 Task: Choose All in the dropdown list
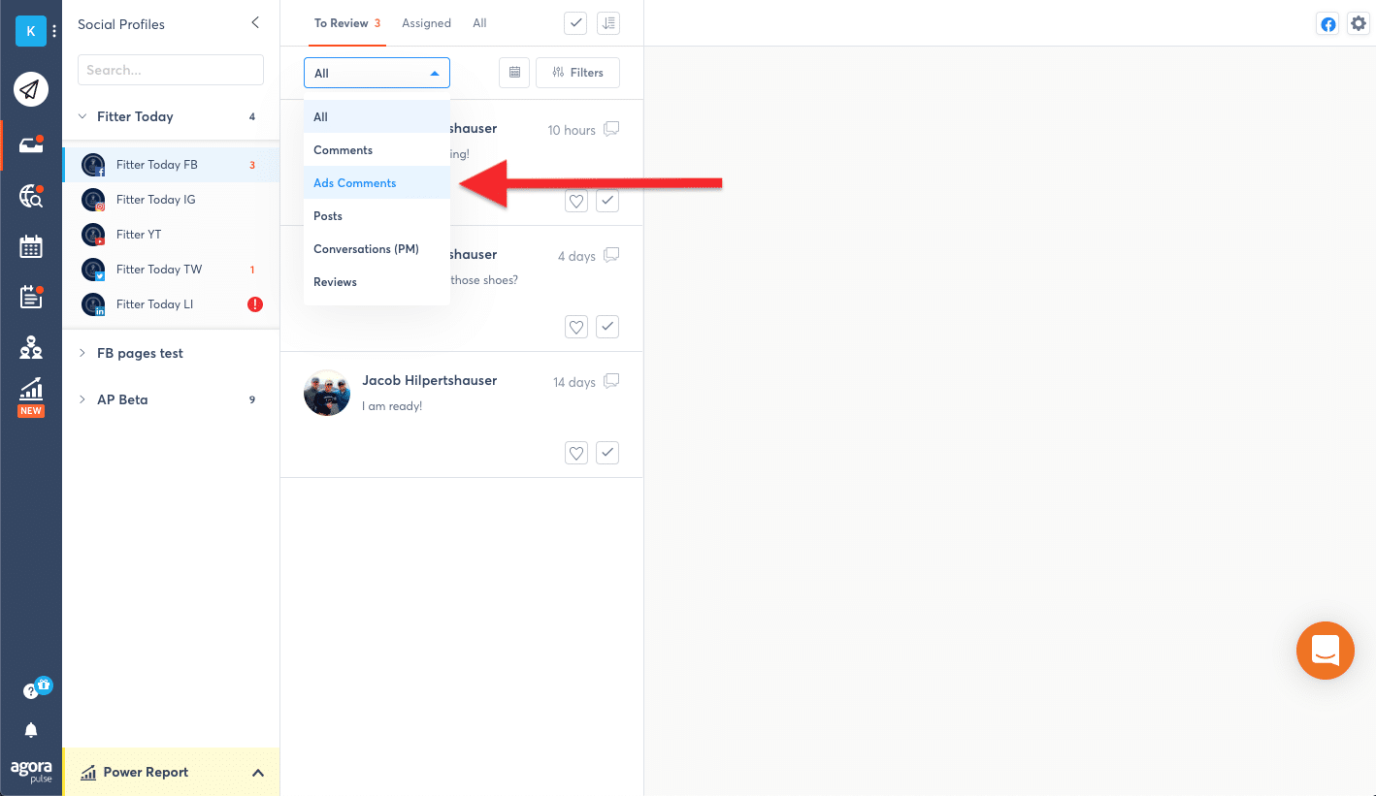377,116
